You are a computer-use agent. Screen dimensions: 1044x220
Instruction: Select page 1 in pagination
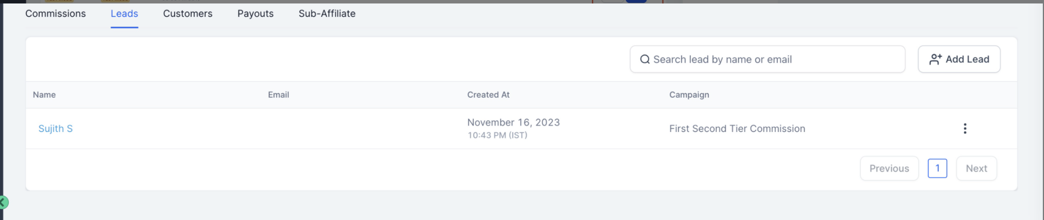pos(937,168)
